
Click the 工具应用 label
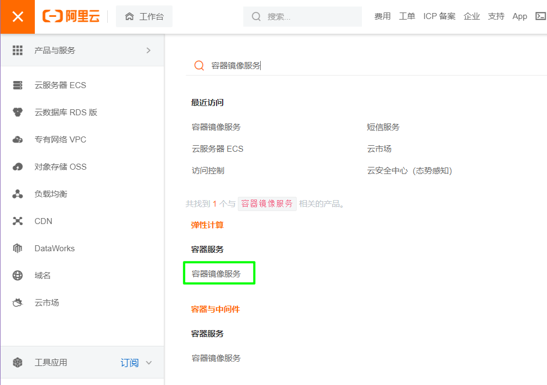tap(51, 363)
